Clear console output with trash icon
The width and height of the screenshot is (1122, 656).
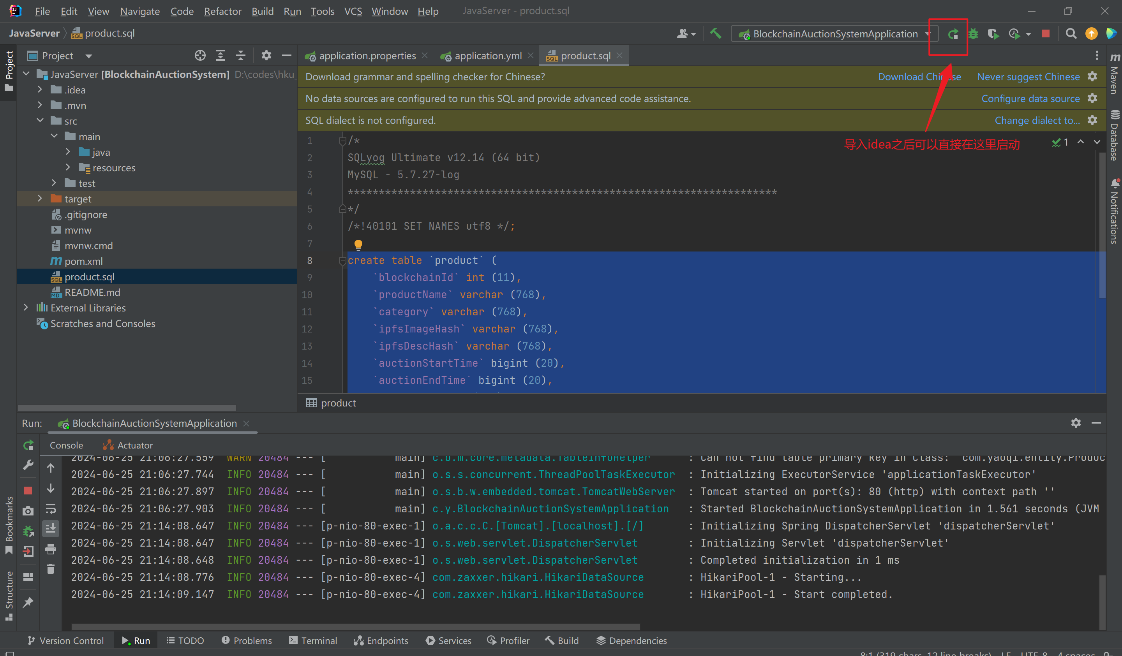51,569
